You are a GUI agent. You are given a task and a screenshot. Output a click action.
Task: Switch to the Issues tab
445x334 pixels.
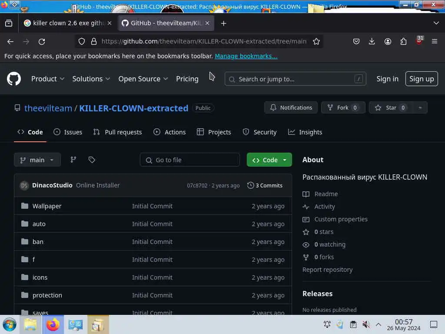pos(68,132)
